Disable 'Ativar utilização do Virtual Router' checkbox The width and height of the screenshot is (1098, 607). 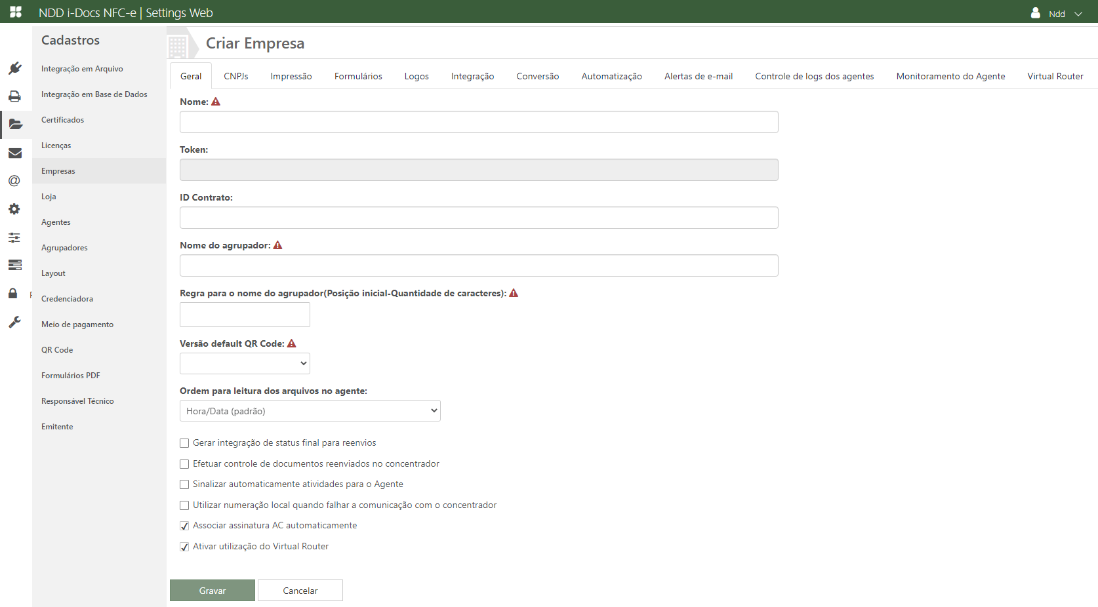point(184,547)
